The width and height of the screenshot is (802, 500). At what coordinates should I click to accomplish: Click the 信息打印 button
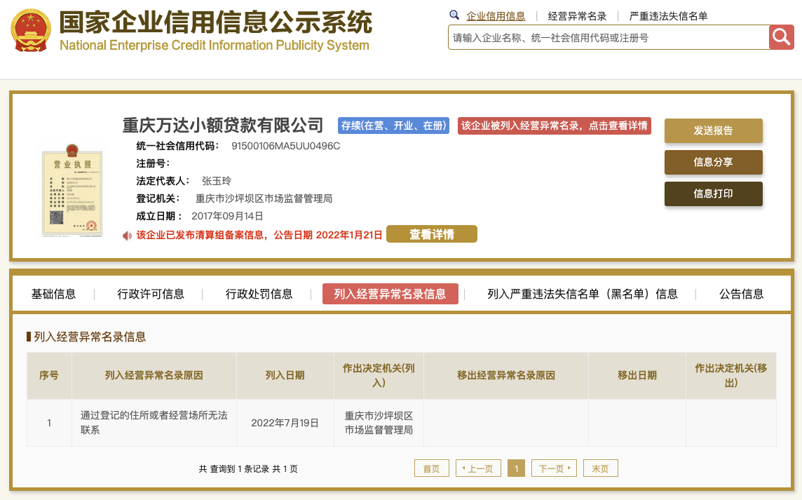pyautogui.click(x=713, y=194)
